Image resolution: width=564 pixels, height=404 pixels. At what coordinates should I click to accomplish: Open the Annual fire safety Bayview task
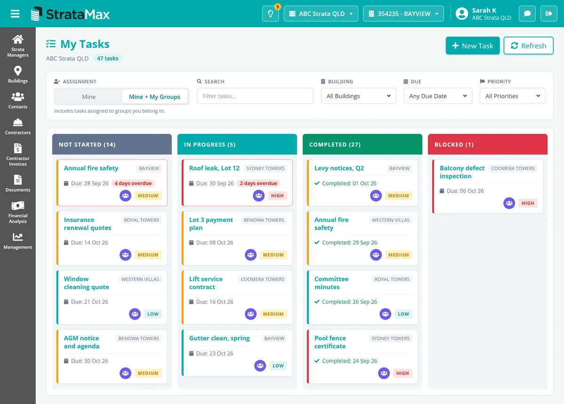click(x=91, y=168)
